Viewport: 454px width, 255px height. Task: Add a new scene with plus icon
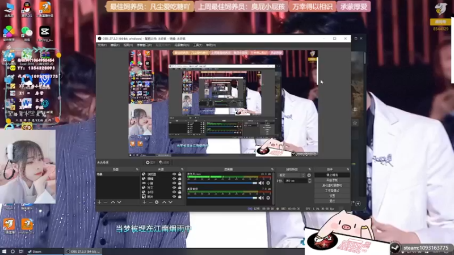[x=99, y=202]
